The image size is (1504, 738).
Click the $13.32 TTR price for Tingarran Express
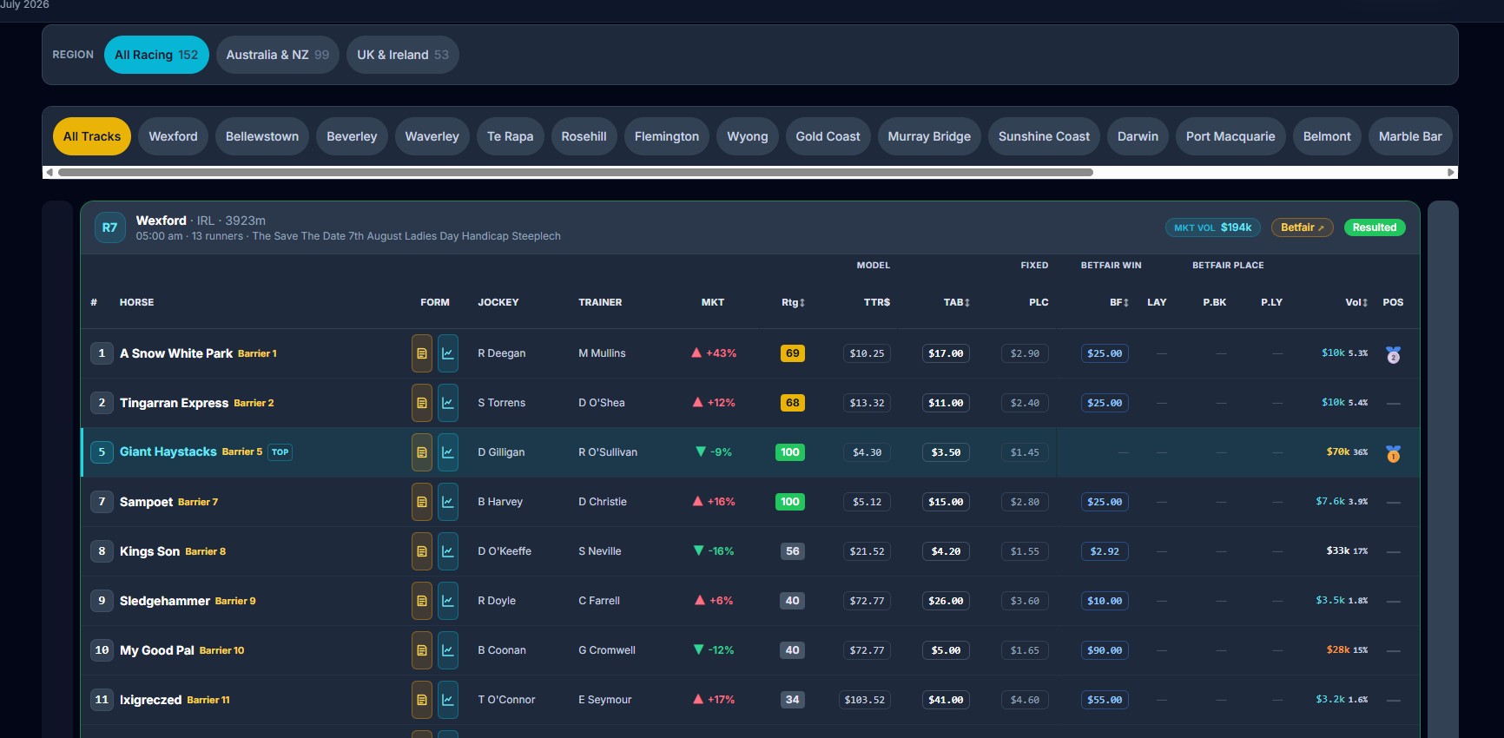pyautogui.click(x=867, y=403)
